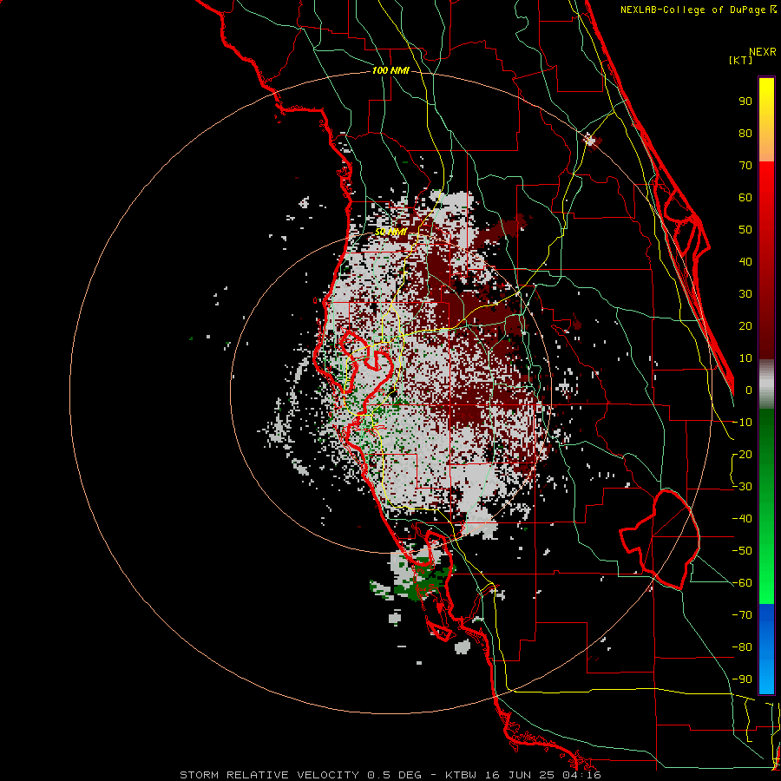Click the positive 80 scale value
This screenshot has height=781, width=781.
(745, 134)
